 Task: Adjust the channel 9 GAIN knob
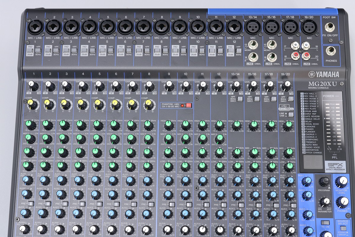169,86
